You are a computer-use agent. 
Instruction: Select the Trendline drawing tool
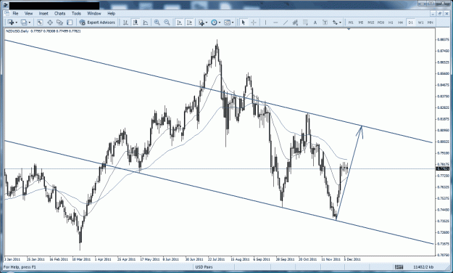(286, 23)
